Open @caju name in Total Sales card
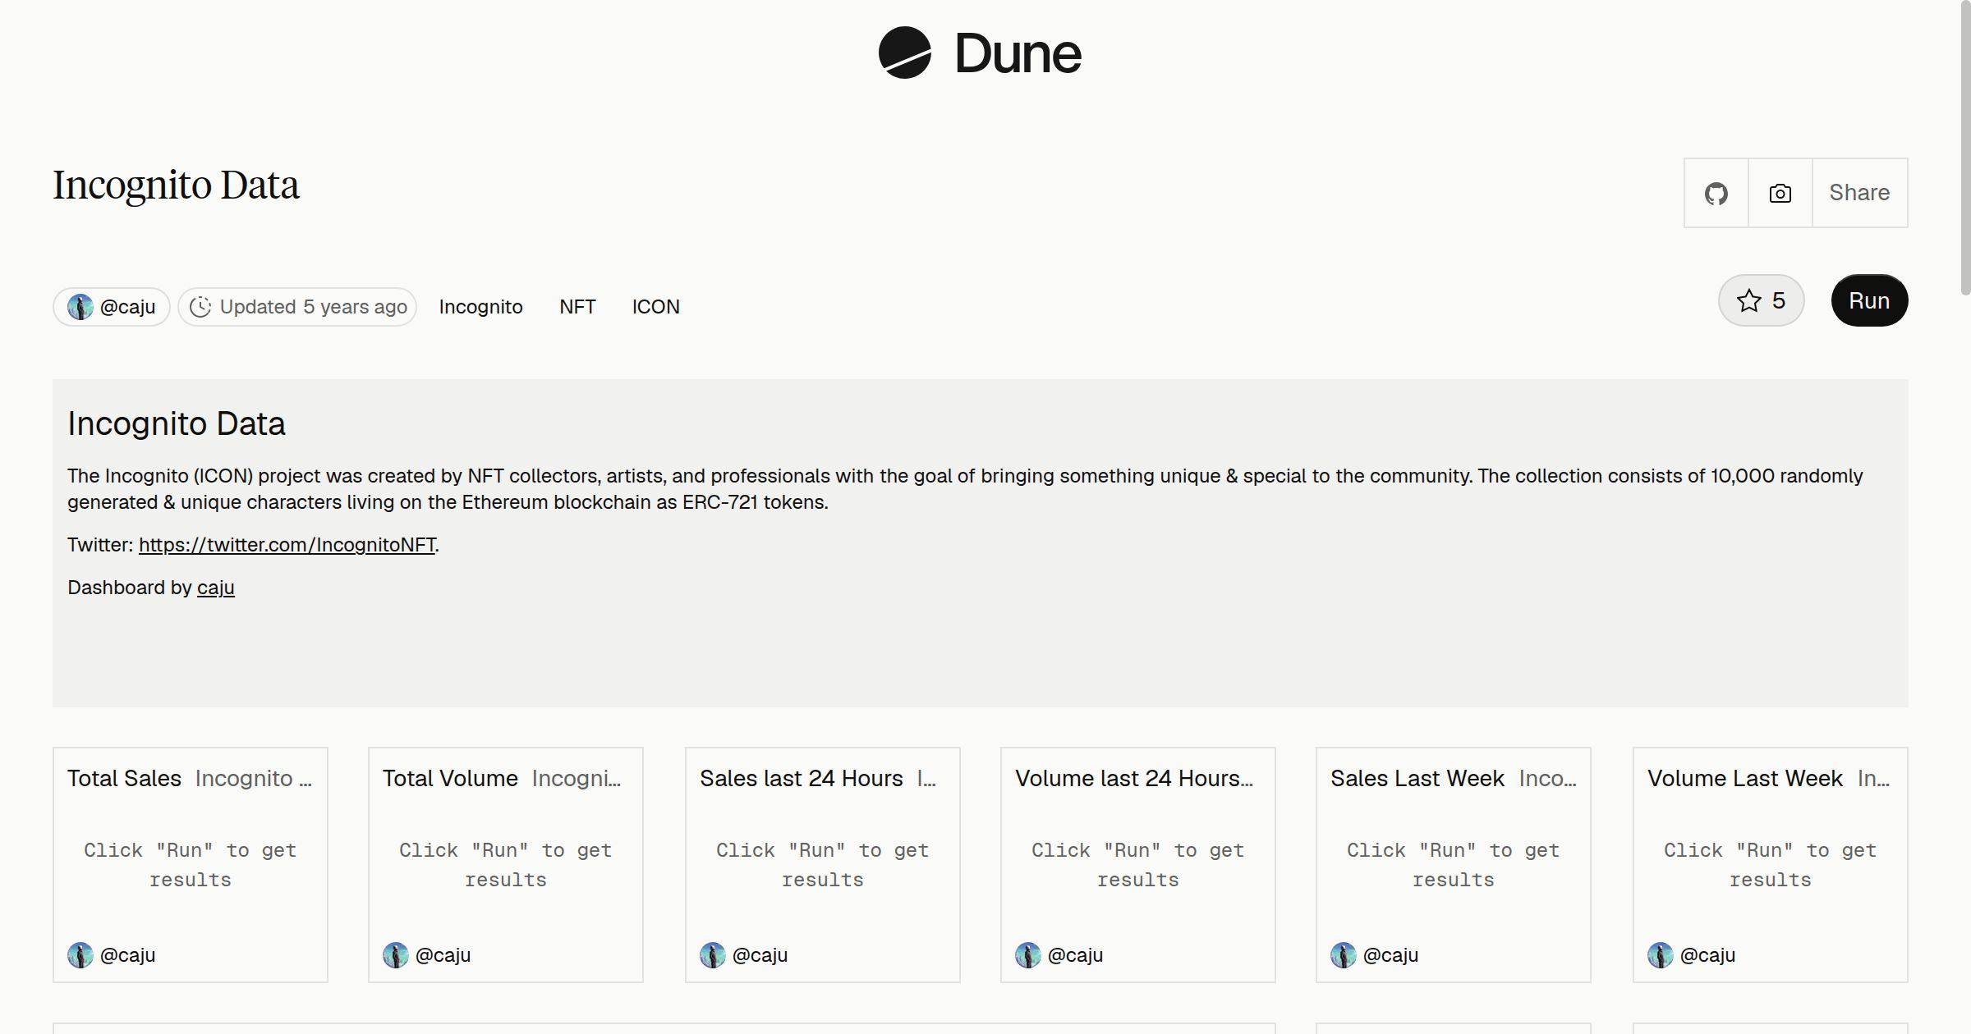The width and height of the screenshot is (1971, 1034). click(127, 955)
